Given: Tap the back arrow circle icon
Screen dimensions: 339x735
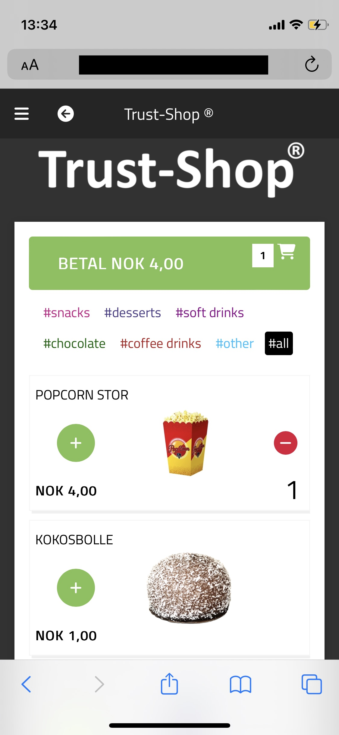Looking at the screenshot, I should point(66,114).
